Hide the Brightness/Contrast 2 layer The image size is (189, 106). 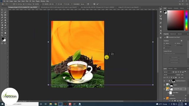pyautogui.click(x=164, y=81)
